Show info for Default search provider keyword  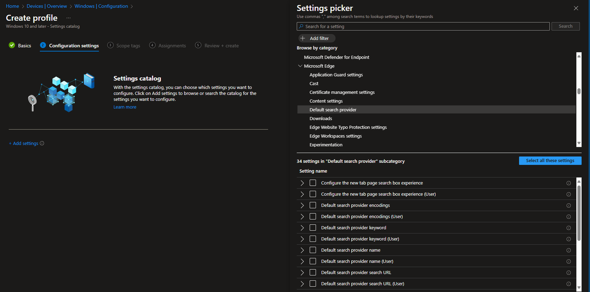pos(569,228)
